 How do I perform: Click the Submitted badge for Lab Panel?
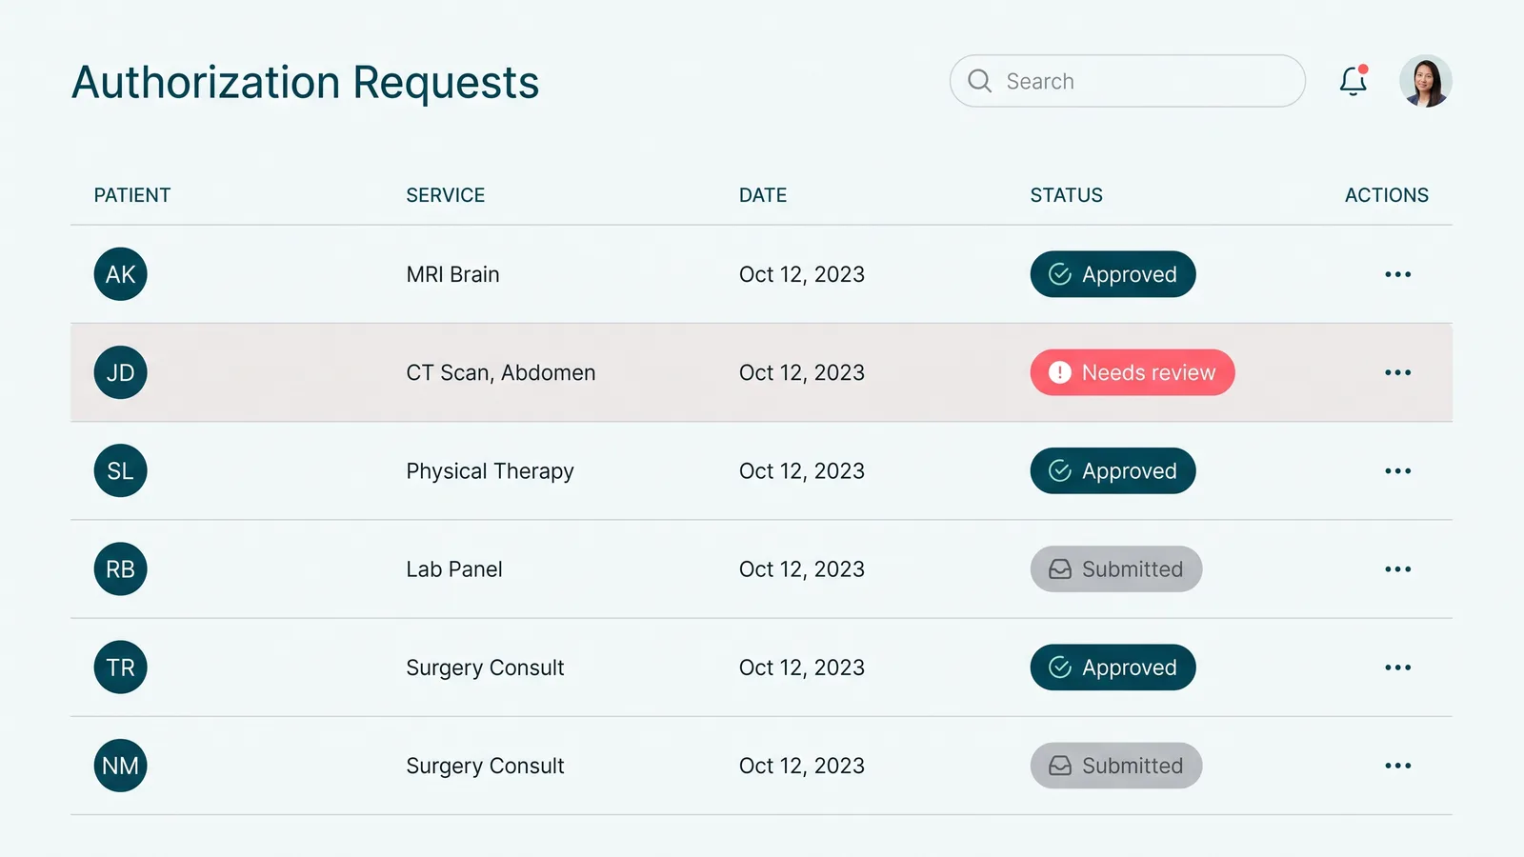coord(1116,569)
